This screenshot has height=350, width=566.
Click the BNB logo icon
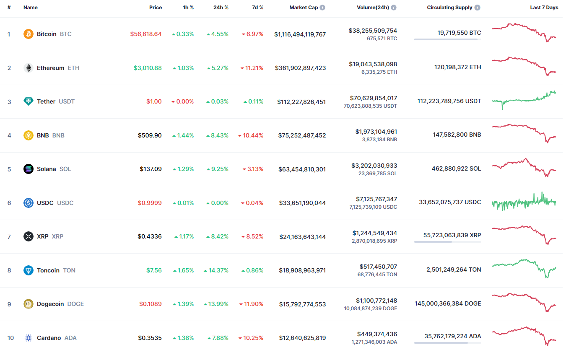29,135
